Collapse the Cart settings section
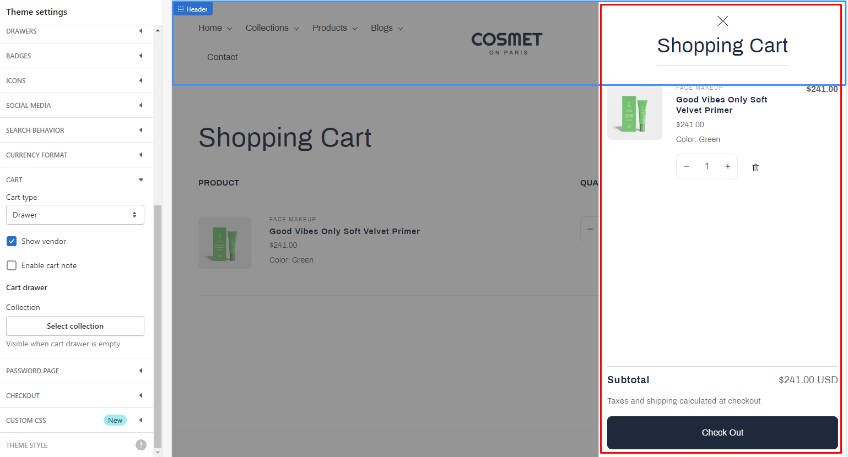The image size is (848, 457). click(x=75, y=179)
